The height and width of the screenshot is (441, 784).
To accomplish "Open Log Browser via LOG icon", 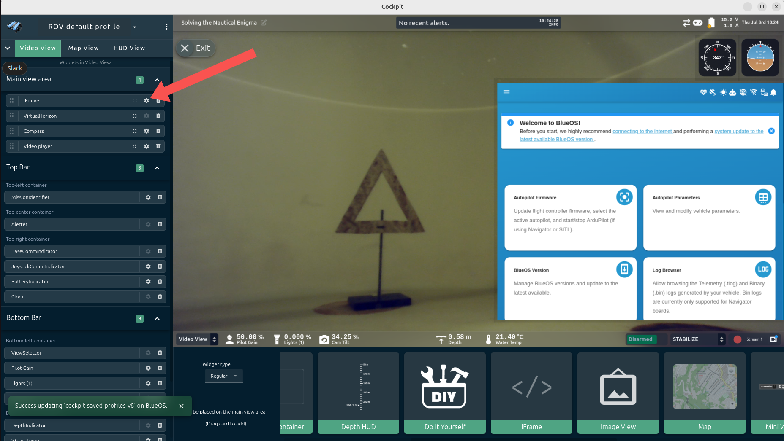I will pyautogui.click(x=763, y=269).
